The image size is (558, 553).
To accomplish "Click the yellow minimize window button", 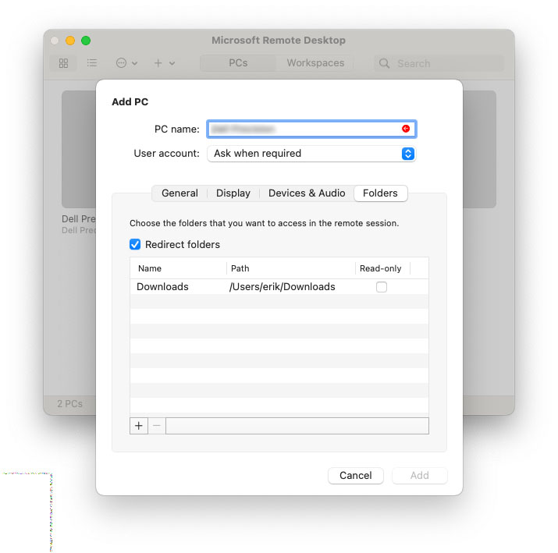I will [70, 41].
